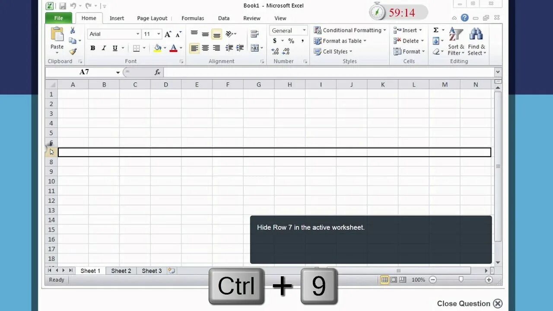553x311 pixels.
Task: Open Microsoft Excel Help question mark
Action: coord(464,18)
